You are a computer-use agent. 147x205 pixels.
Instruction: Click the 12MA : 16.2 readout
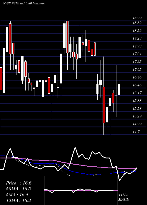coord(19,200)
